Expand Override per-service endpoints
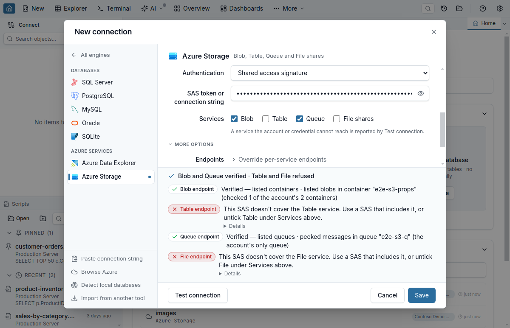Image resolution: width=510 pixels, height=328 pixels. (x=279, y=160)
